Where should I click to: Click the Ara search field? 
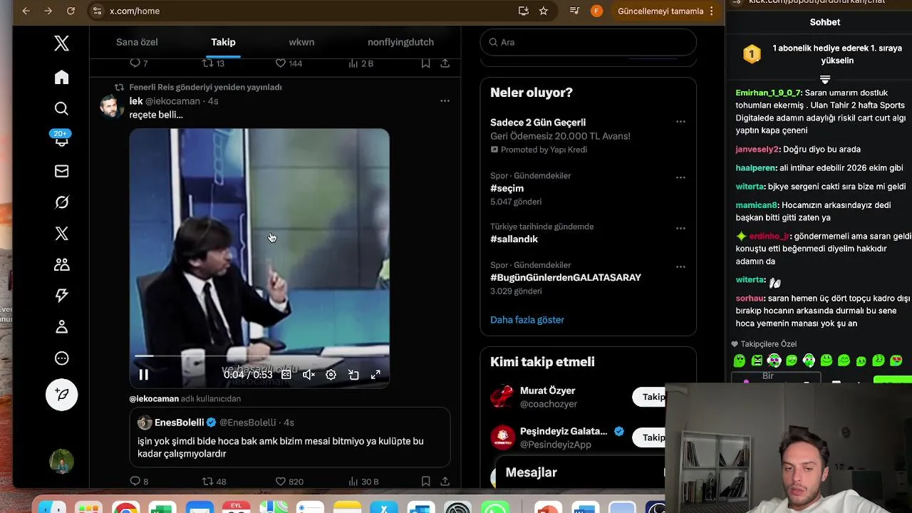pyautogui.click(x=588, y=42)
